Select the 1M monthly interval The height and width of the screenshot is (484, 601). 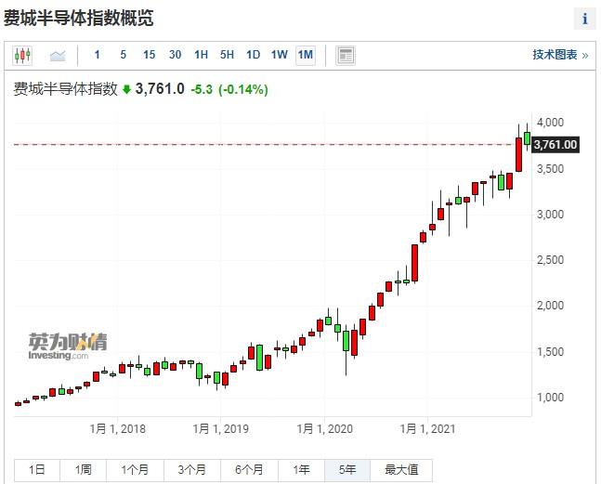pyautogui.click(x=305, y=55)
